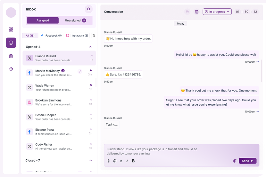The width and height of the screenshot is (266, 177).
Task: Toggle the flag on Bessie Cooper row
Action: pyautogui.click(x=91, y=115)
